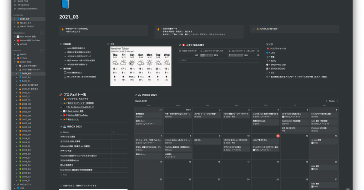Screen dimensions: 364x190
Task: Open 2021_03 under Favorites in sidebar
Action: (x=28, y=19)
